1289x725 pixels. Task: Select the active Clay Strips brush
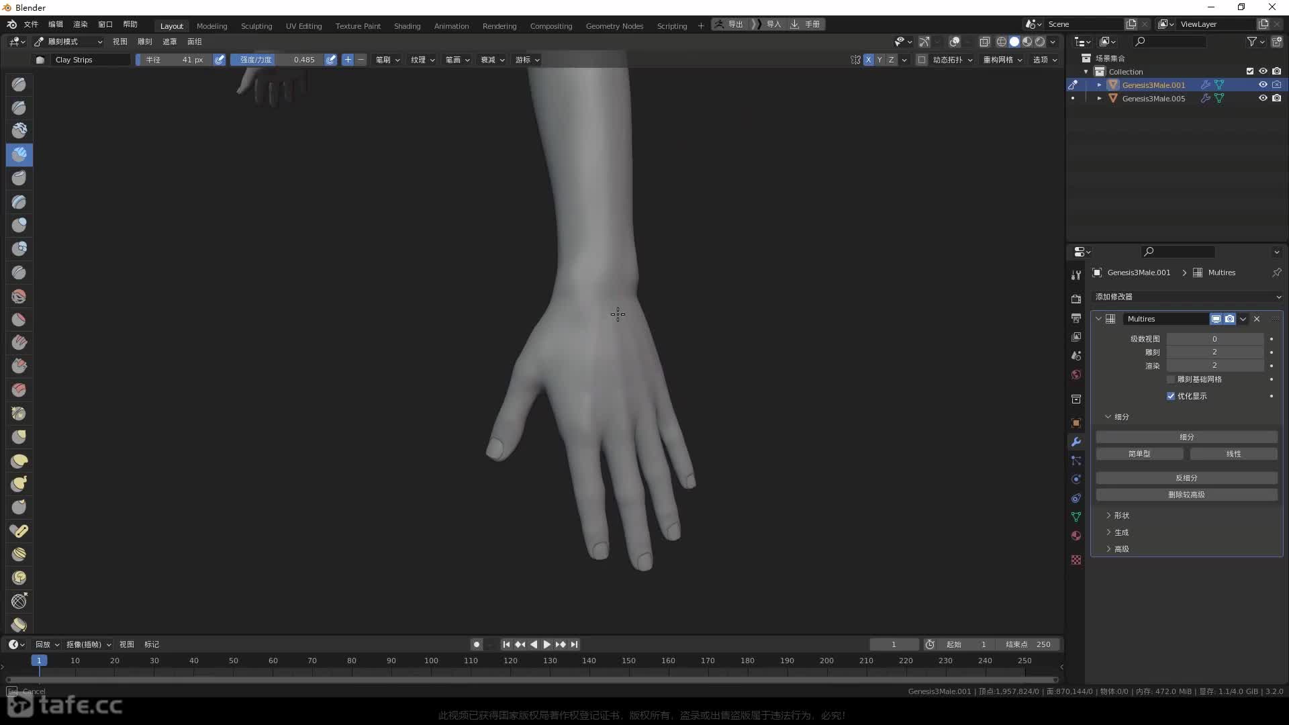click(19, 155)
